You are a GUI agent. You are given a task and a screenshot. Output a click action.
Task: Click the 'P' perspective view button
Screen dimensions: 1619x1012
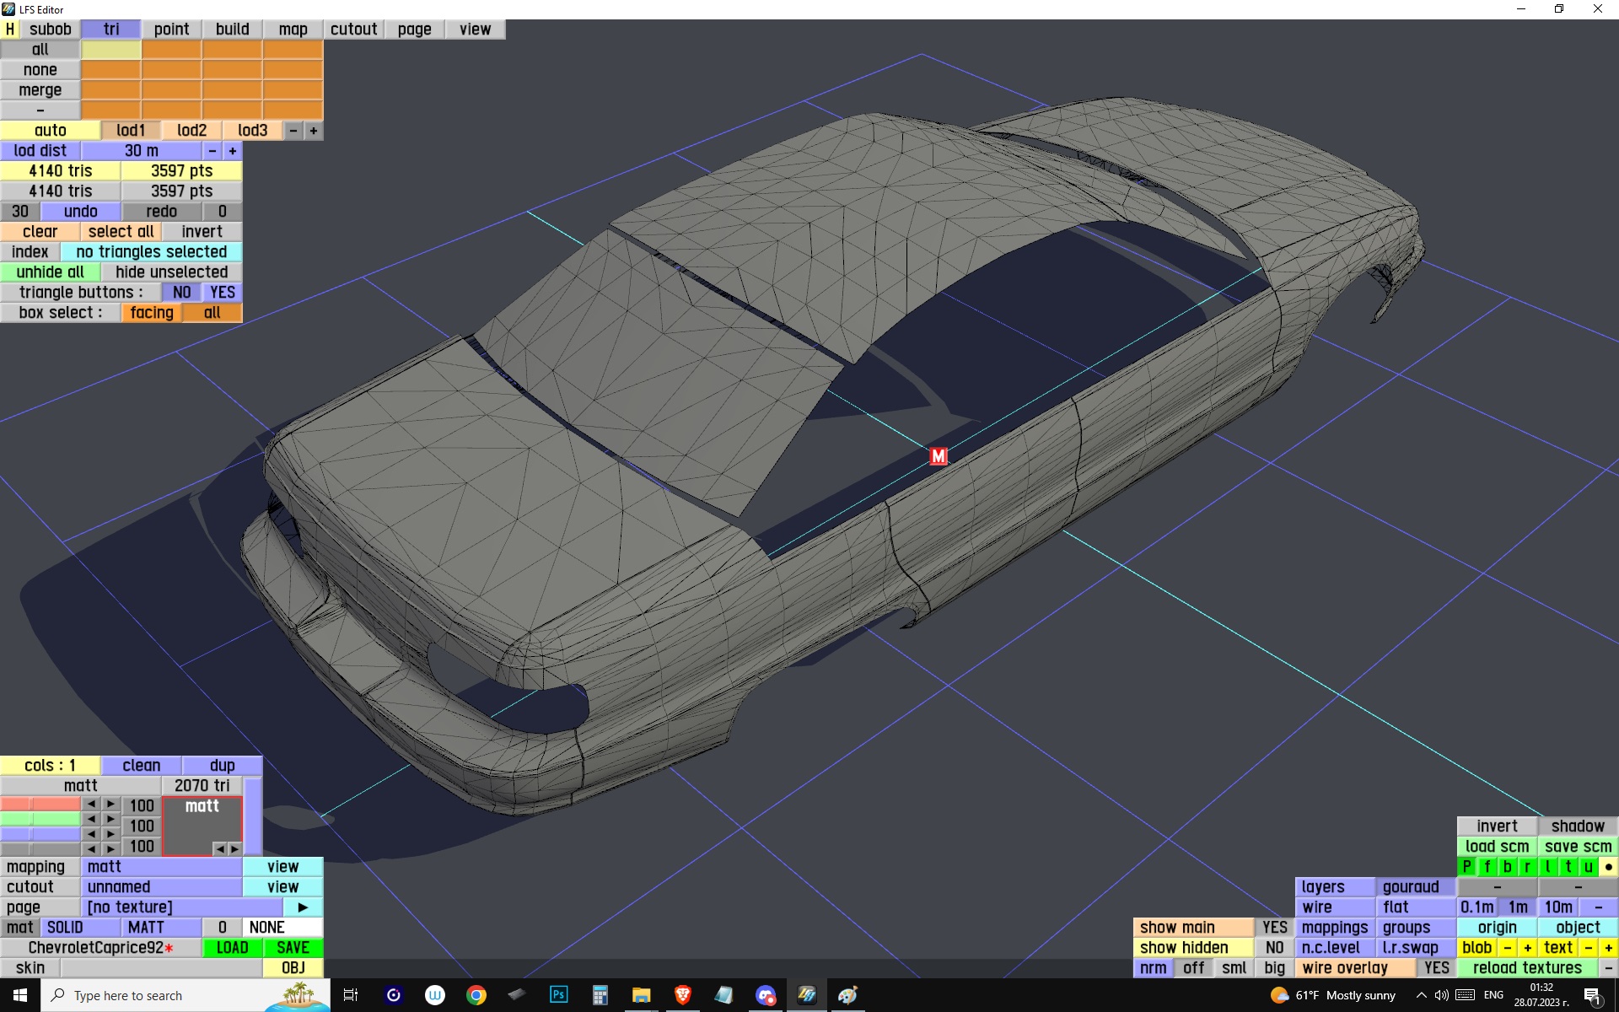point(1466,866)
